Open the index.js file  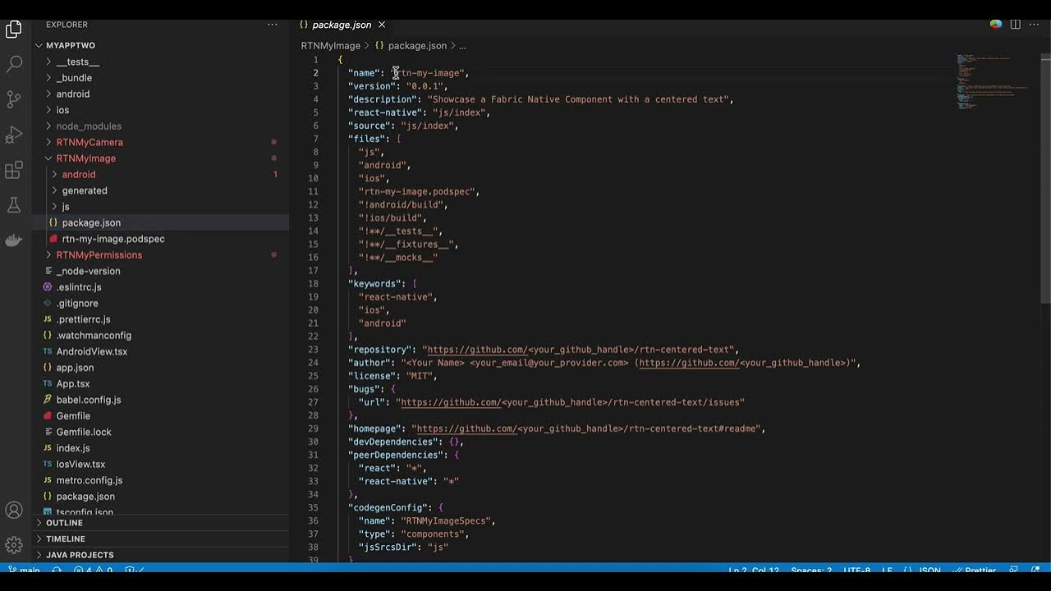pos(73,448)
